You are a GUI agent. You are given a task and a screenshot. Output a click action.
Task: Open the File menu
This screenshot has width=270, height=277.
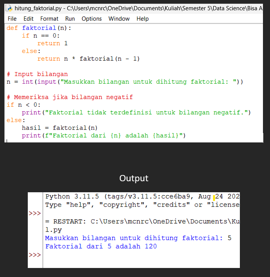coord(12,18)
